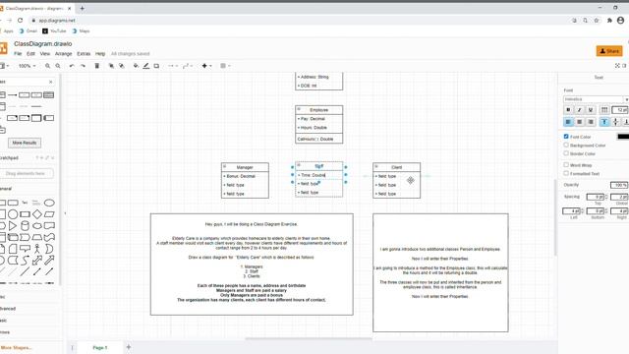Open the connection arrow style dropdown
This screenshot has width=629, height=354.
[173, 66]
